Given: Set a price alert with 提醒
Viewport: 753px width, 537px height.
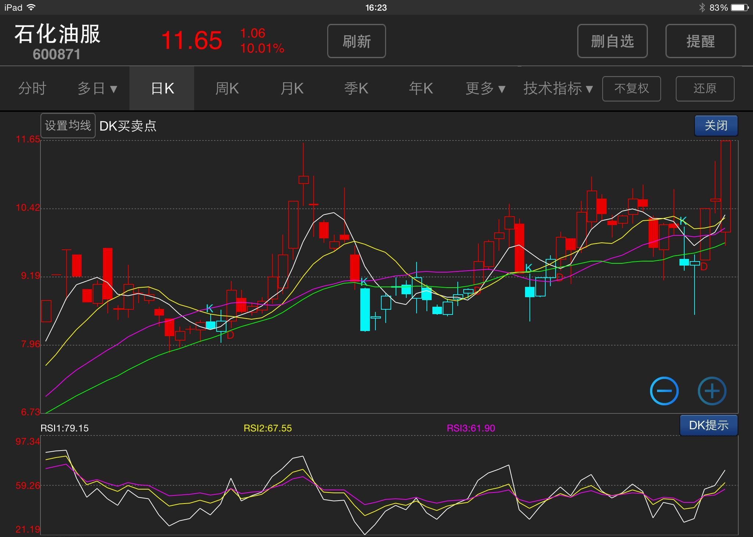Looking at the screenshot, I should point(700,41).
